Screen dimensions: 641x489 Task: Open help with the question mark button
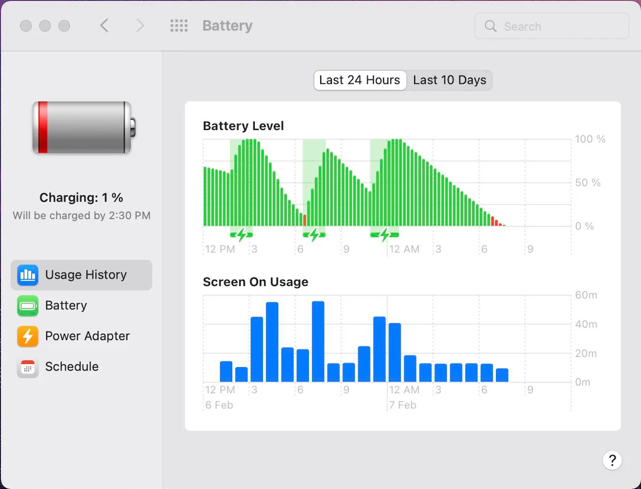(x=612, y=461)
